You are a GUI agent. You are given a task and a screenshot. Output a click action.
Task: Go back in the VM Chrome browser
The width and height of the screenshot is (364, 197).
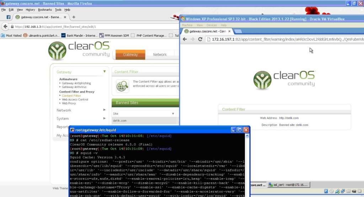[185, 39]
